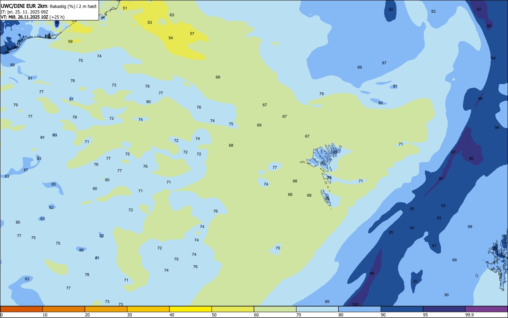The width and height of the screenshot is (508, 318).
Task: Click the 'Rakastig (%) í 2 m hæð' label
Action: coord(73,6)
